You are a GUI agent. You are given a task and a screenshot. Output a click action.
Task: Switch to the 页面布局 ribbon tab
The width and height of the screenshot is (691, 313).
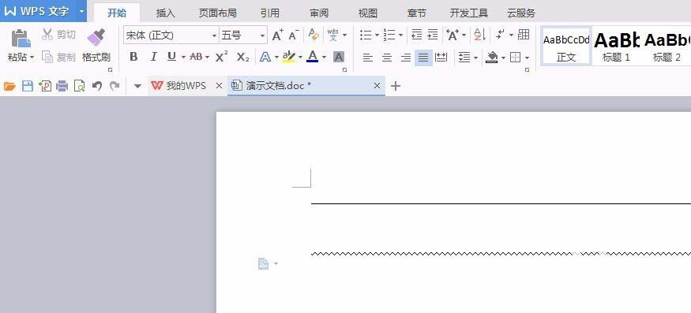218,13
